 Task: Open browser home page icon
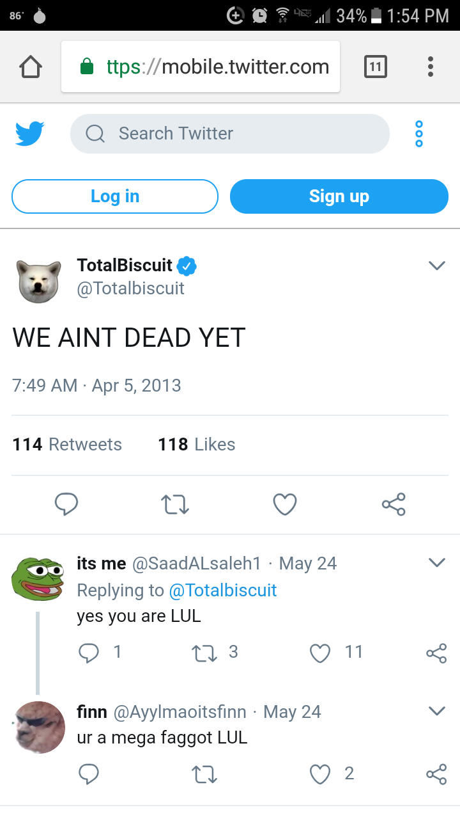click(x=31, y=67)
